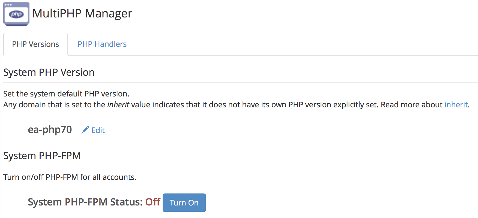Image resolution: width=478 pixels, height=218 pixels.
Task: Switch to the PHP Handlers tab
Action: (x=102, y=44)
